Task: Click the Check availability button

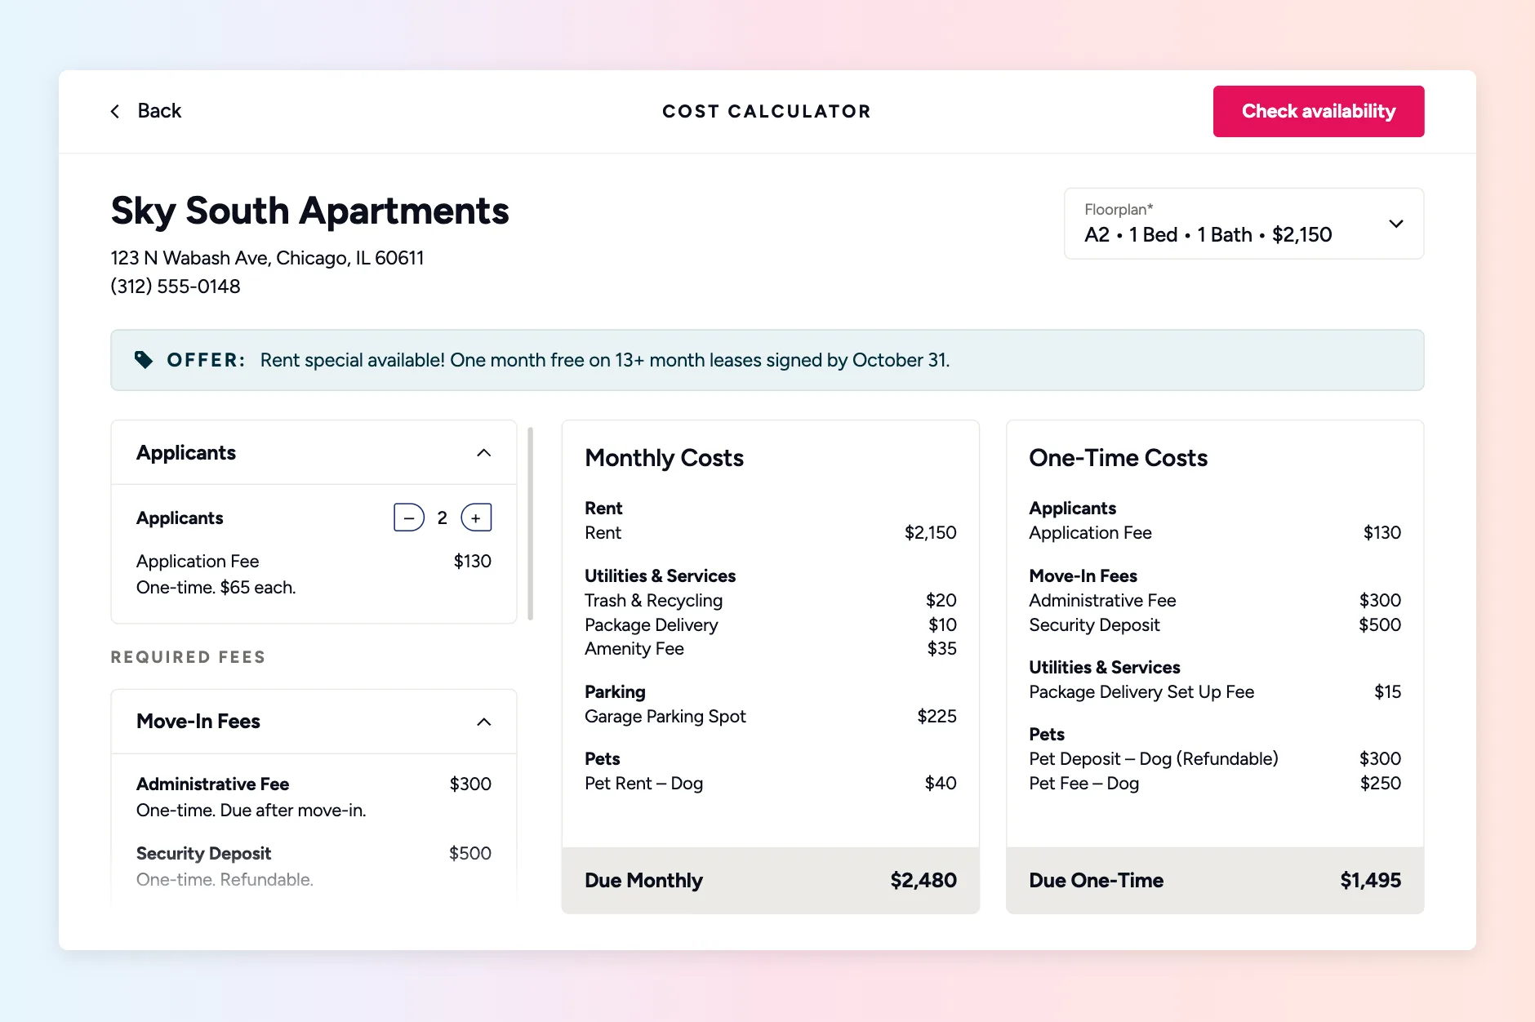Action: pos(1318,111)
